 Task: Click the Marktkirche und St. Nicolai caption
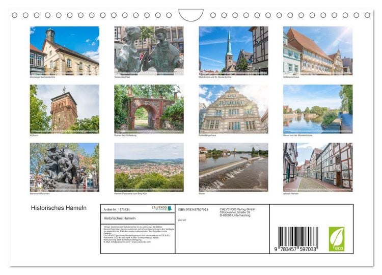[215, 77]
